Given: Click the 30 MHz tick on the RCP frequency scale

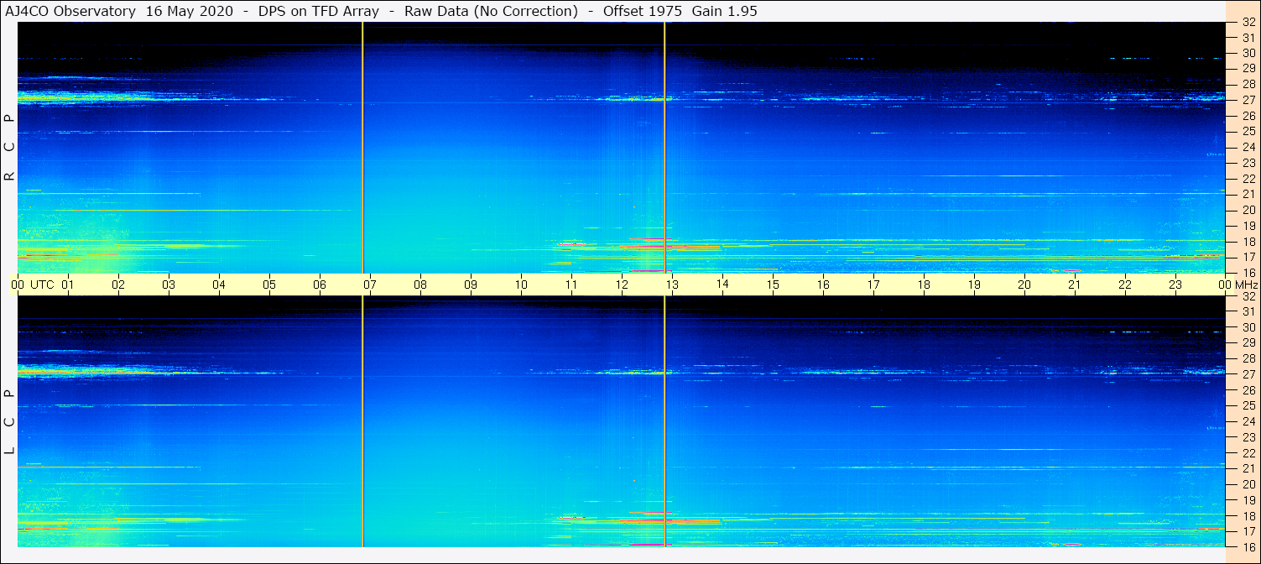Looking at the screenshot, I should pyautogui.click(x=1248, y=53).
